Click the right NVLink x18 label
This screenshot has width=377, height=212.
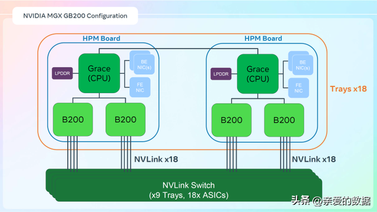[x=314, y=159]
